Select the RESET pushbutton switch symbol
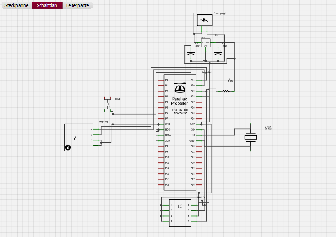336x237 pixels. [108, 104]
